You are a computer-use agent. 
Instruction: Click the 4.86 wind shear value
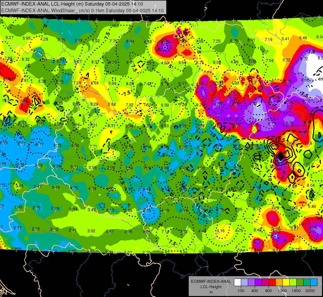[x=235, y=62]
